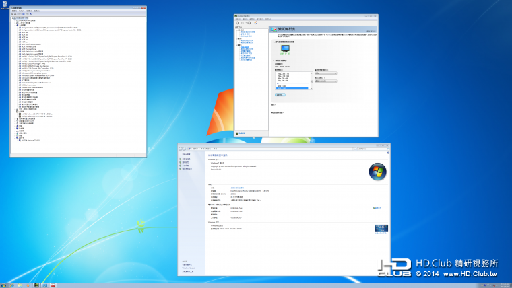Click the blue rating link in System window
This screenshot has width=512, height=288.
[237, 188]
